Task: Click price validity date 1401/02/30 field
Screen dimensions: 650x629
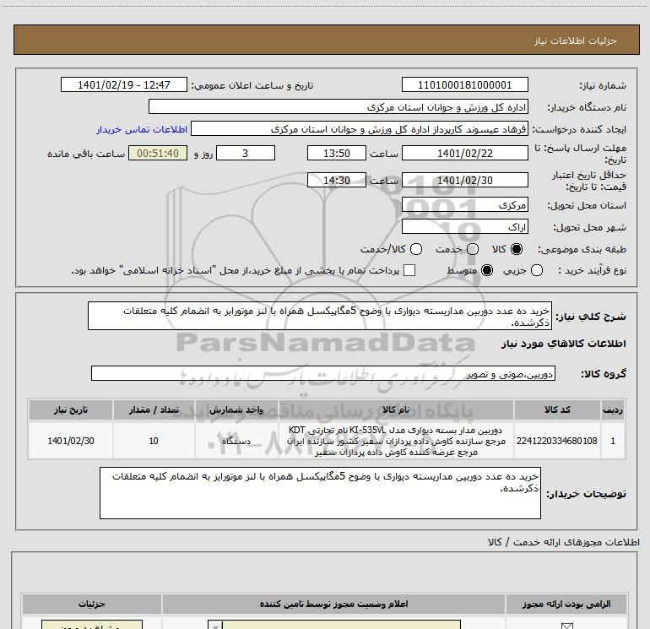Action: [464, 180]
